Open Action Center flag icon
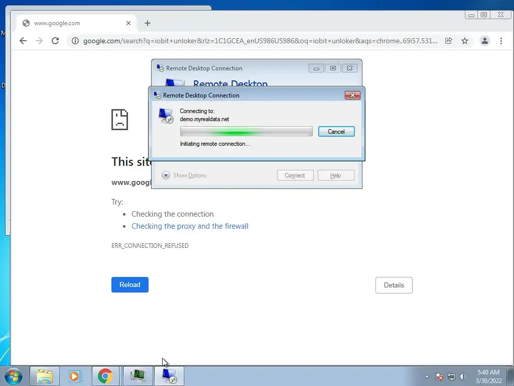 pyautogui.click(x=439, y=376)
